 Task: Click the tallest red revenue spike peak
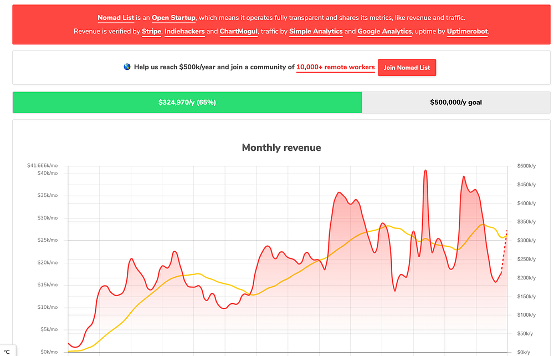[x=425, y=171]
